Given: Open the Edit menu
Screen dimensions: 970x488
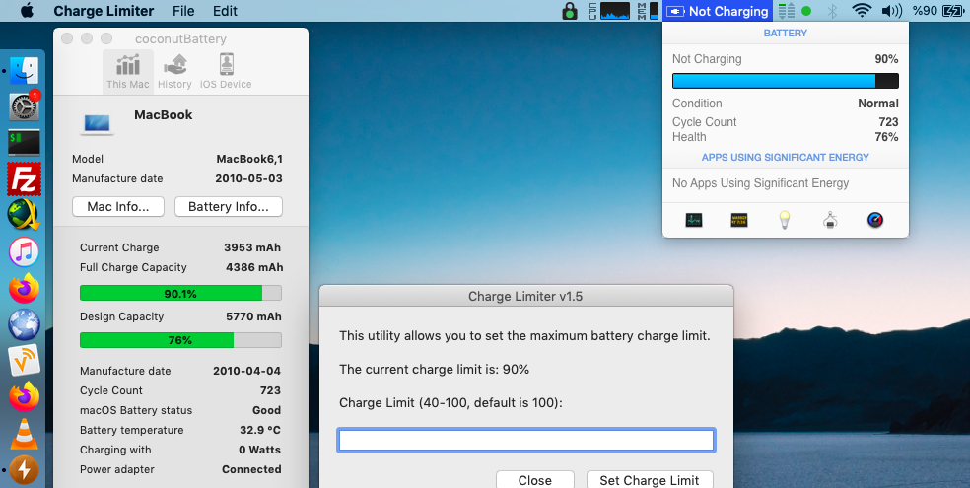Looking at the screenshot, I should click(x=225, y=11).
